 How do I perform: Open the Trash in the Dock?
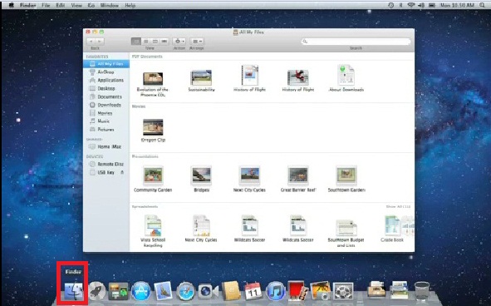[x=422, y=291]
